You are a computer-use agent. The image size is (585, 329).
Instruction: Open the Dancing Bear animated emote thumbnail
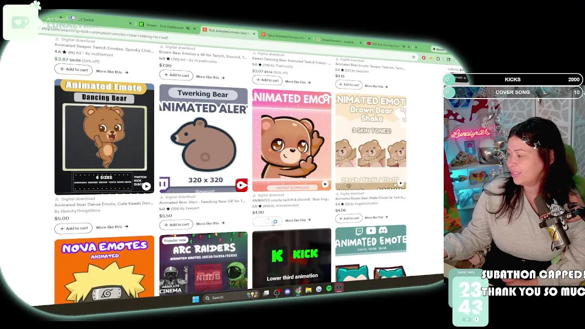[104, 137]
